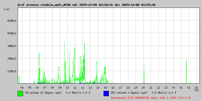
Task: Click the 60Mbit y-axis label
Action: (x=12, y=20)
